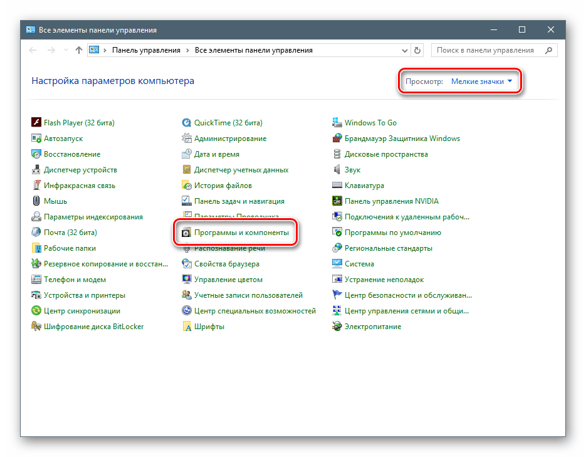Go back with the back arrow
Image resolution: width=586 pixels, height=457 pixels.
tap(33, 50)
